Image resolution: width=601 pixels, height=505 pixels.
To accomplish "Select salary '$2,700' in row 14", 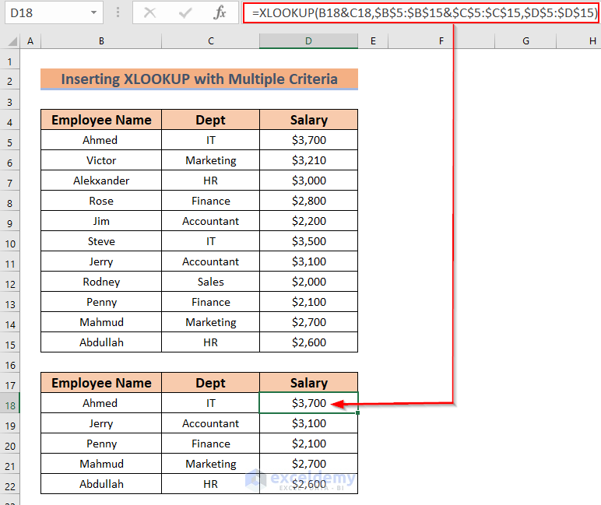I will pyautogui.click(x=308, y=322).
